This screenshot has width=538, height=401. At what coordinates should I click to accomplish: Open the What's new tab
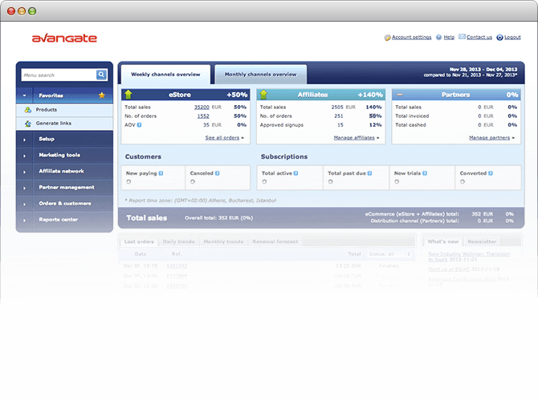click(443, 241)
